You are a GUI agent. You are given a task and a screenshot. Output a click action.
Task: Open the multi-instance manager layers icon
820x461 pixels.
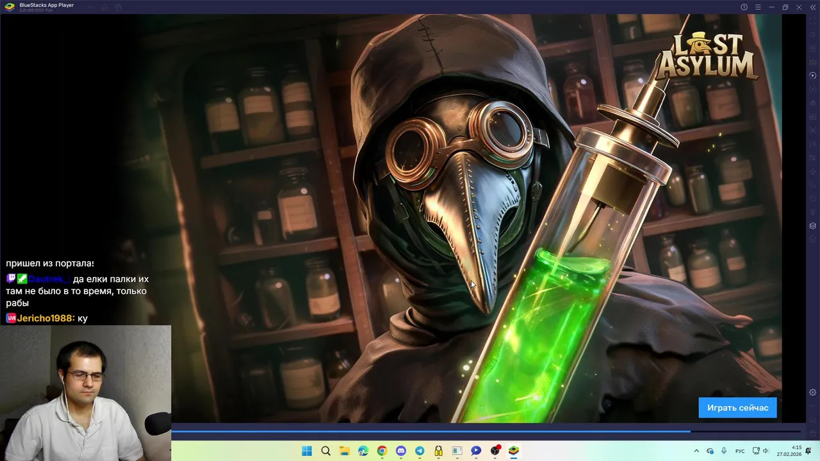coord(812,225)
